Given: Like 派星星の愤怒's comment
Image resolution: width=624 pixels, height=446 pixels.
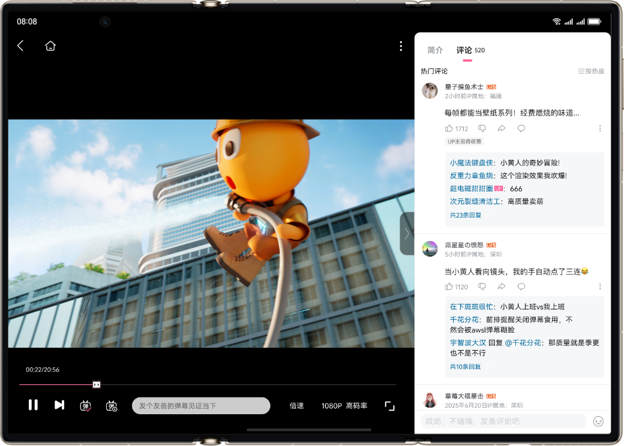Looking at the screenshot, I should tap(449, 287).
